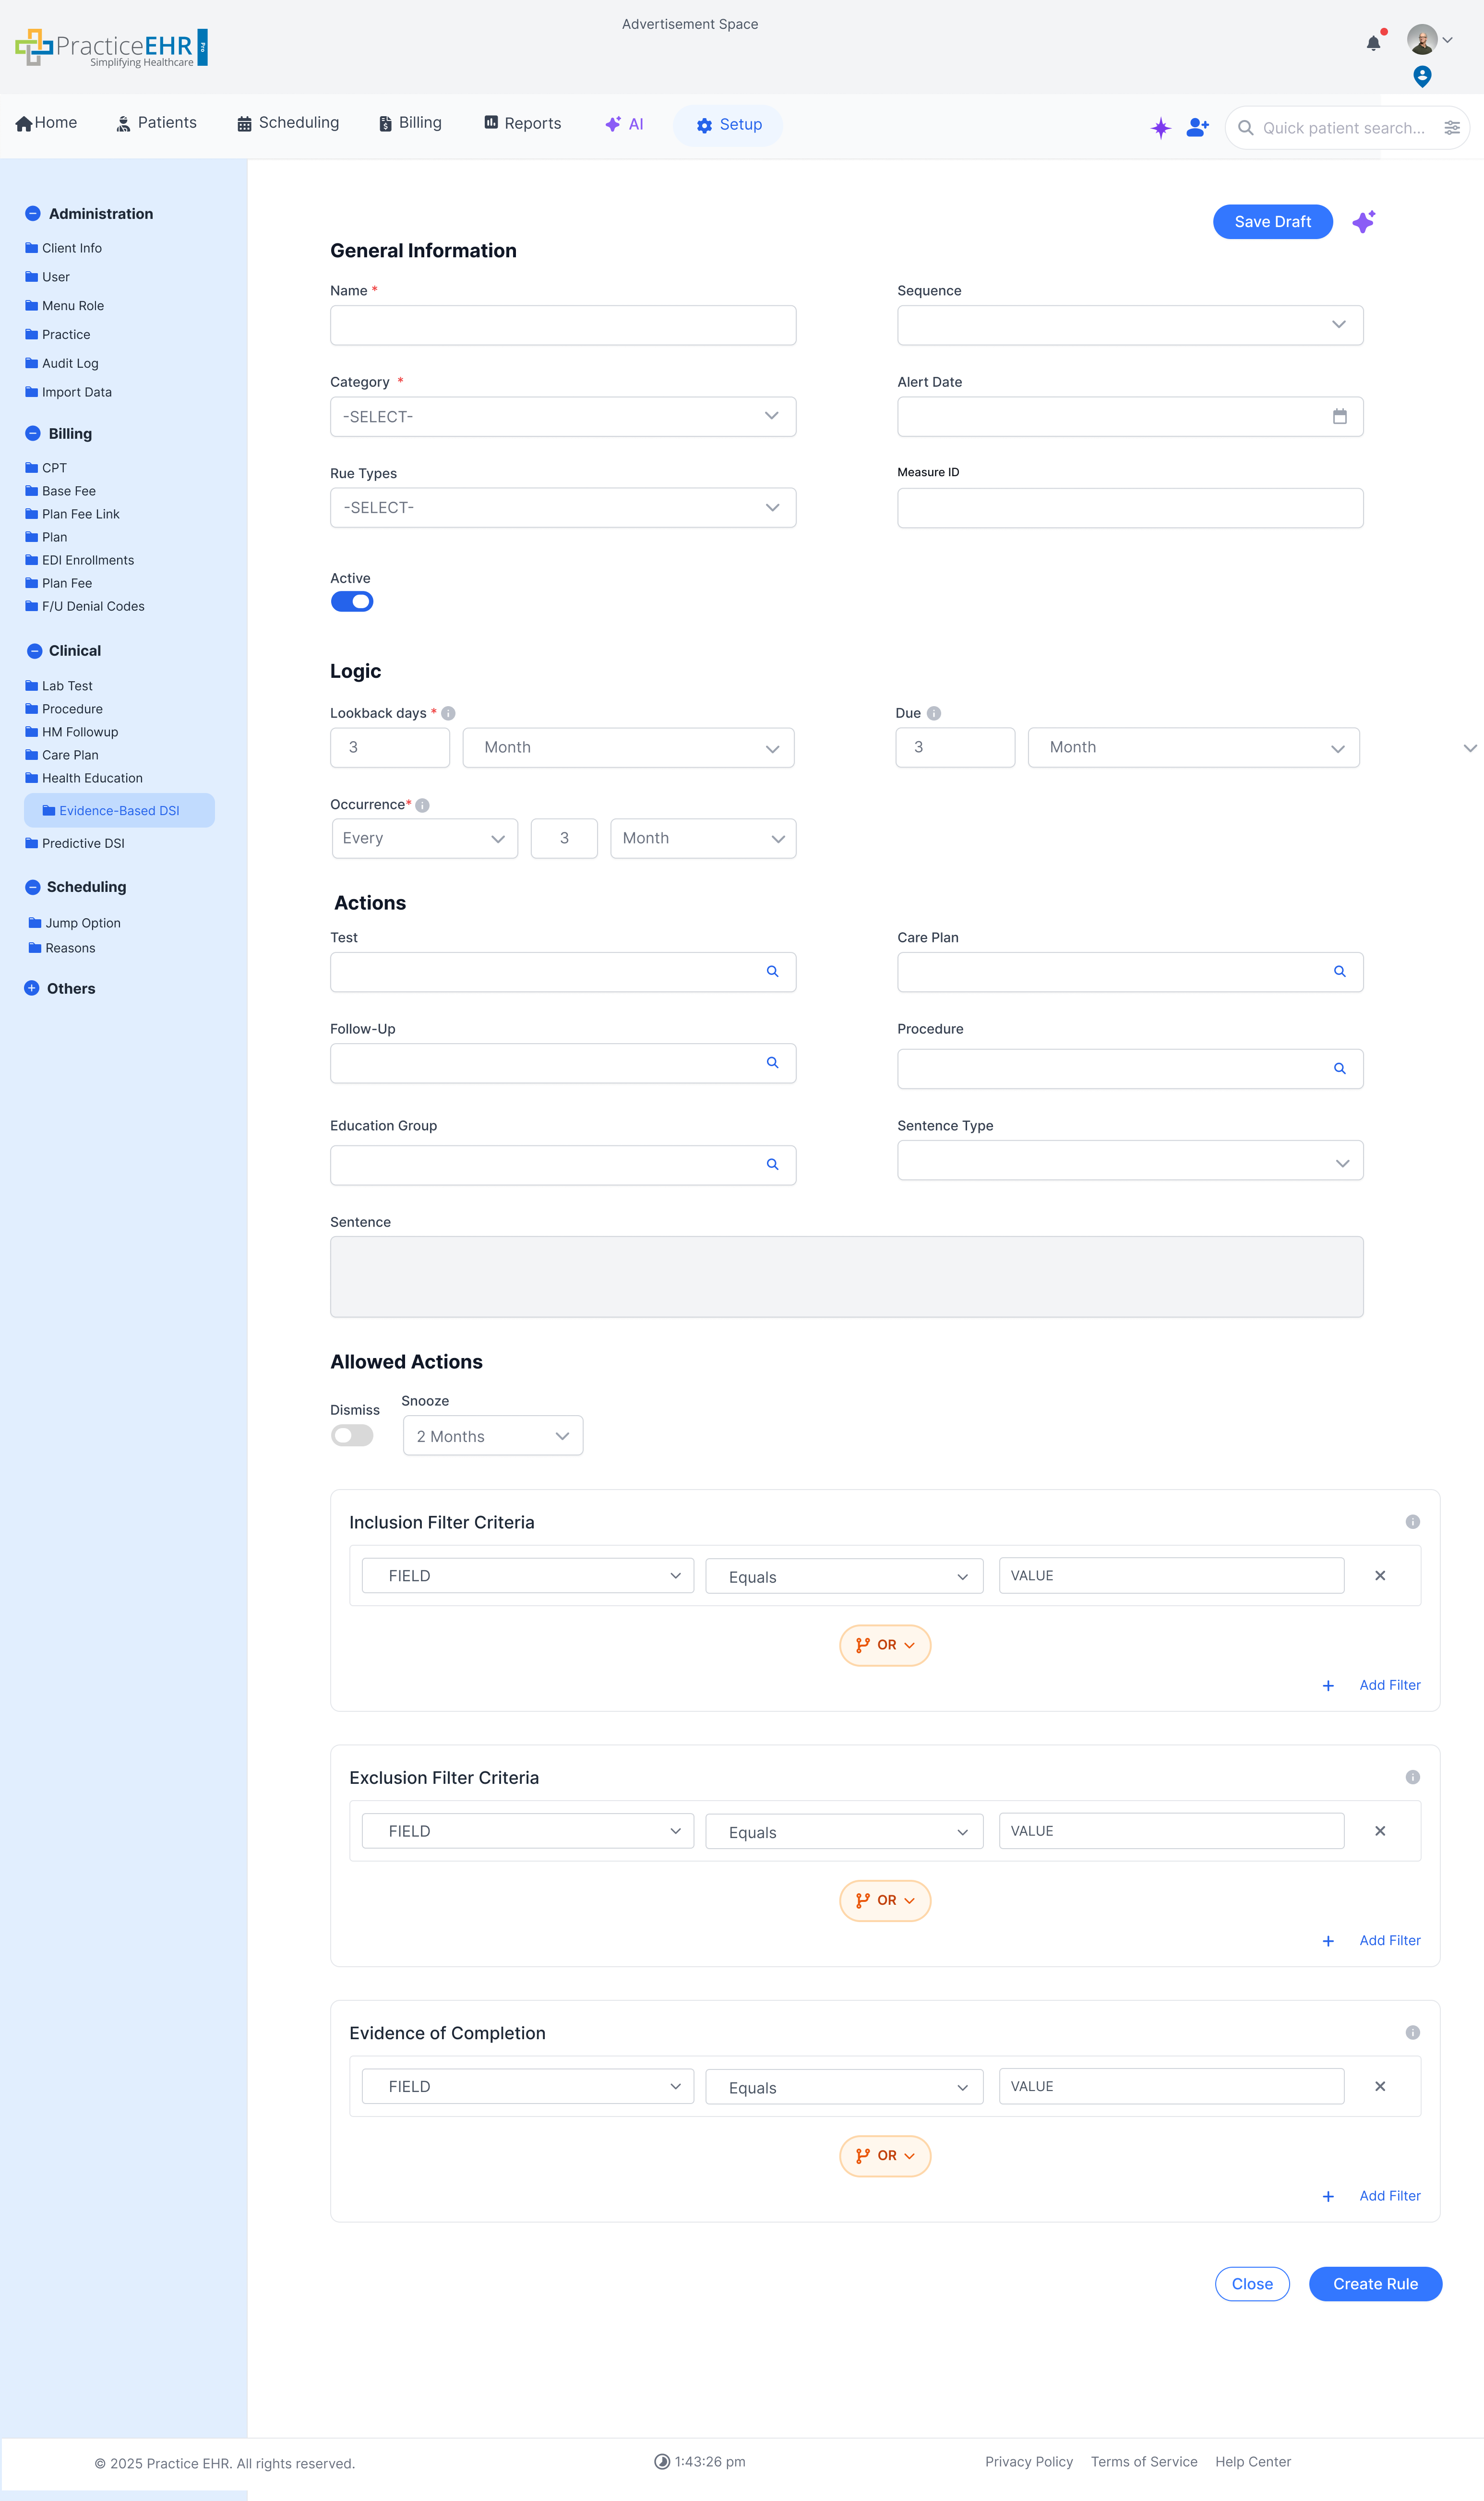Click the calendar icon in Alert Date
Image resolution: width=1484 pixels, height=2501 pixels.
1340,416
